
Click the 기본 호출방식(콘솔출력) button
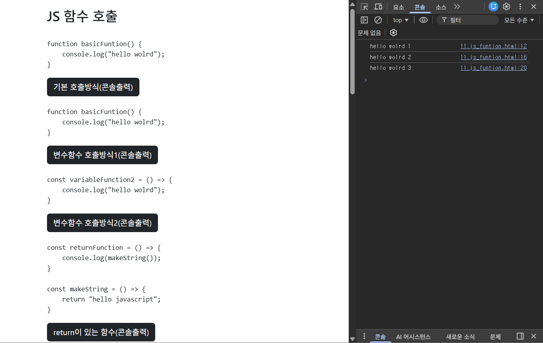point(93,87)
